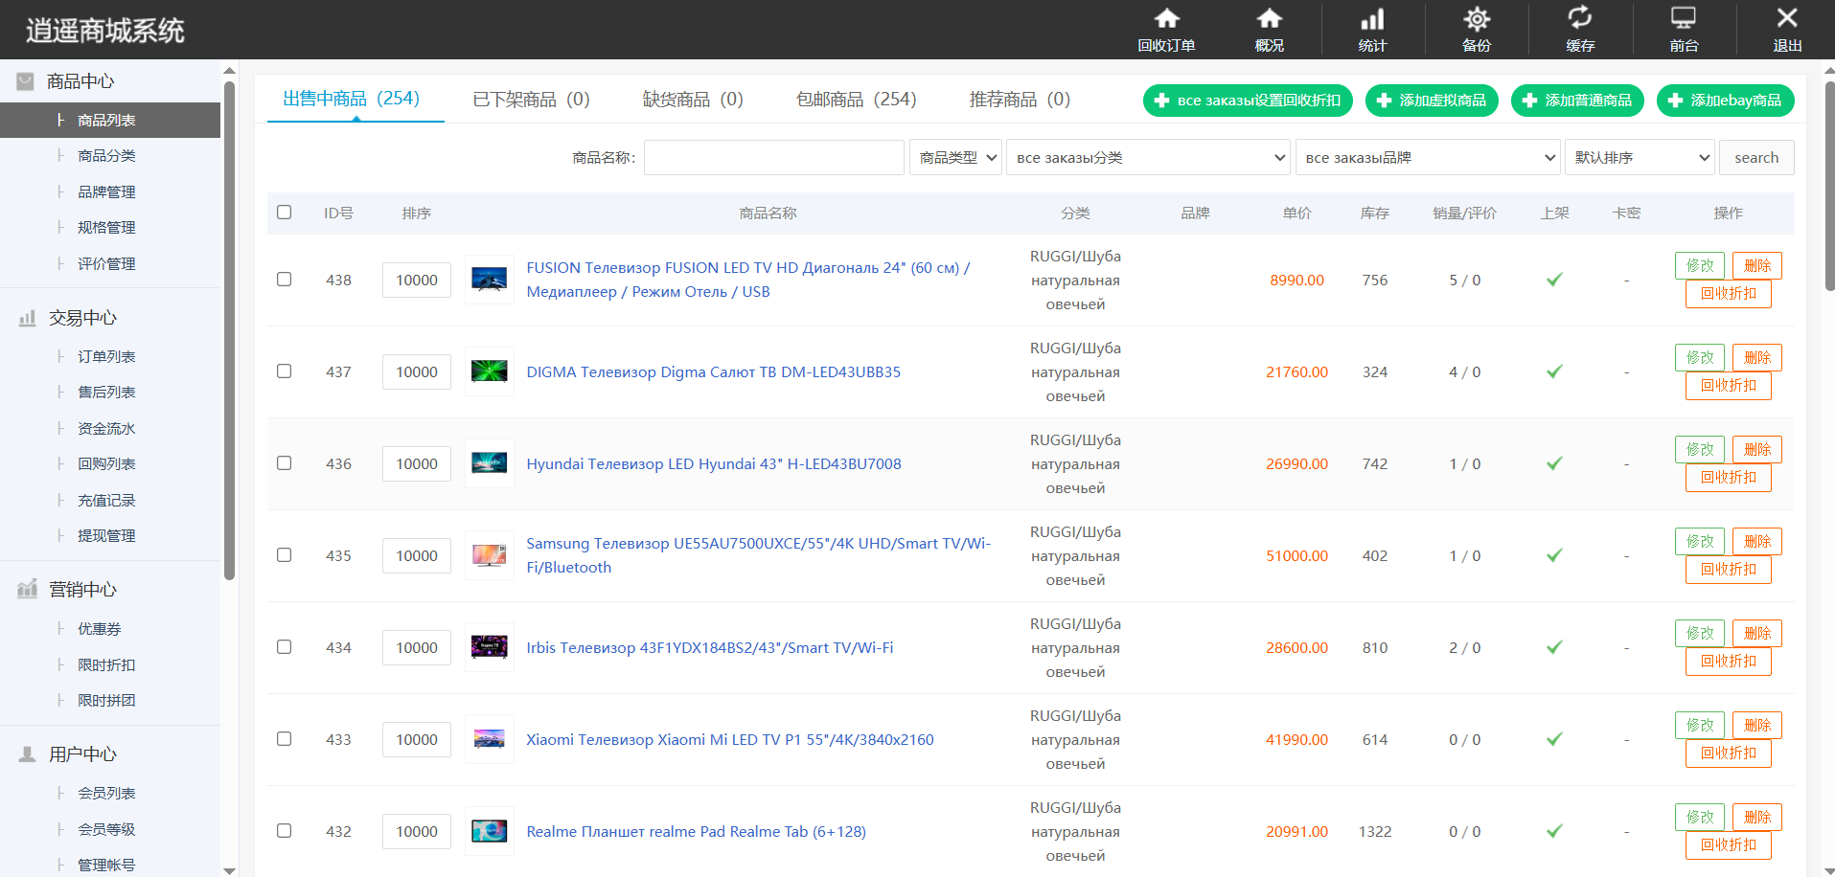This screenshot has height=877, width=1835.
Task: Click the 退出 logout X icon
Action: coord(1786,19)
